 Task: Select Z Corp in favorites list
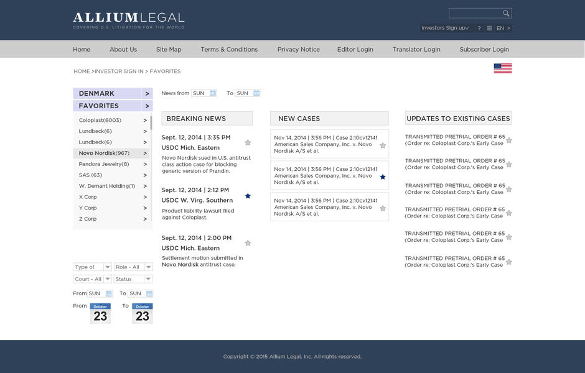coord(111,219)
